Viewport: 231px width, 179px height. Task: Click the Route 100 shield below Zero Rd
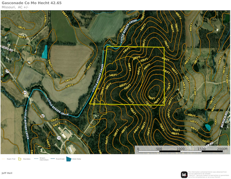[7, 71]
